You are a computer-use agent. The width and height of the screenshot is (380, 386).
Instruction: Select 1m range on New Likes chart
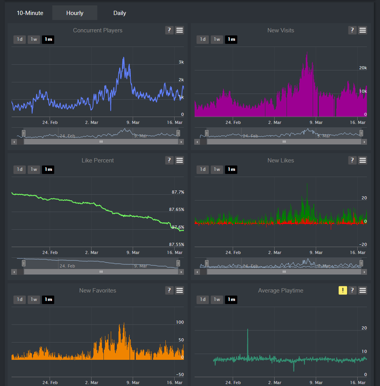tap(231, 169)
